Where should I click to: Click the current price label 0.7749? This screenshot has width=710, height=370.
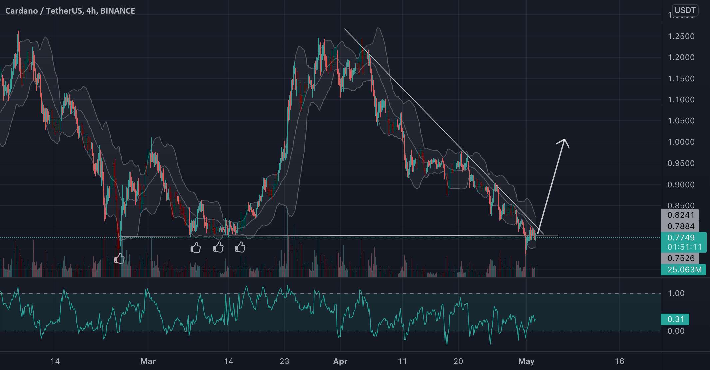(x=681, y=238)
